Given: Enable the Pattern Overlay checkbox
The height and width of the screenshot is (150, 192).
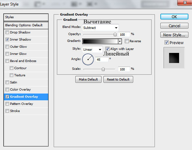Looking at the screenshot, I should (x=7, y=104).
